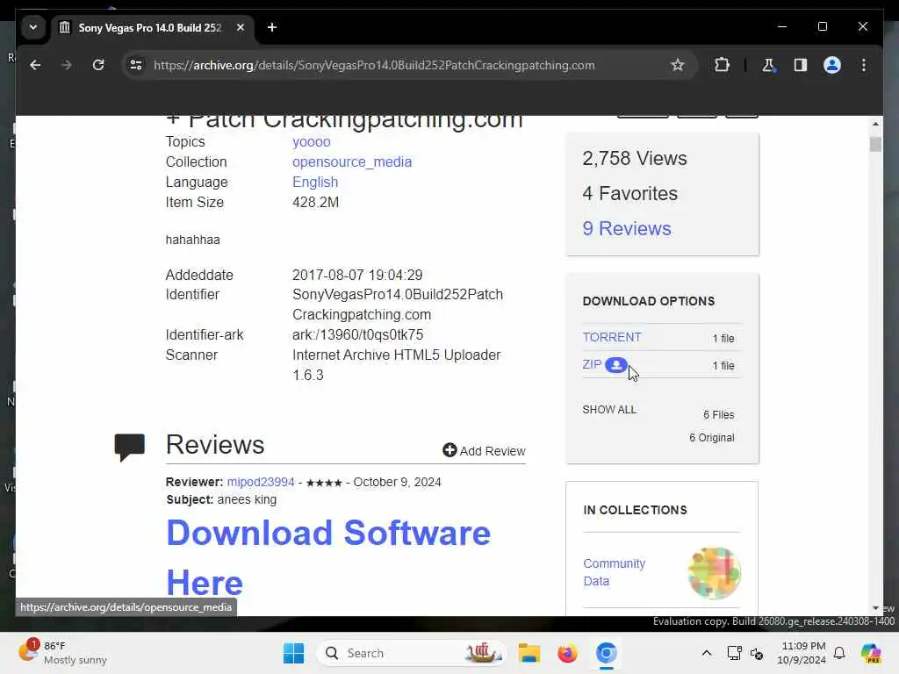Click the page vertical scrollbar thumb
Screen dimensions: 899x674
(x=875, y=144)
